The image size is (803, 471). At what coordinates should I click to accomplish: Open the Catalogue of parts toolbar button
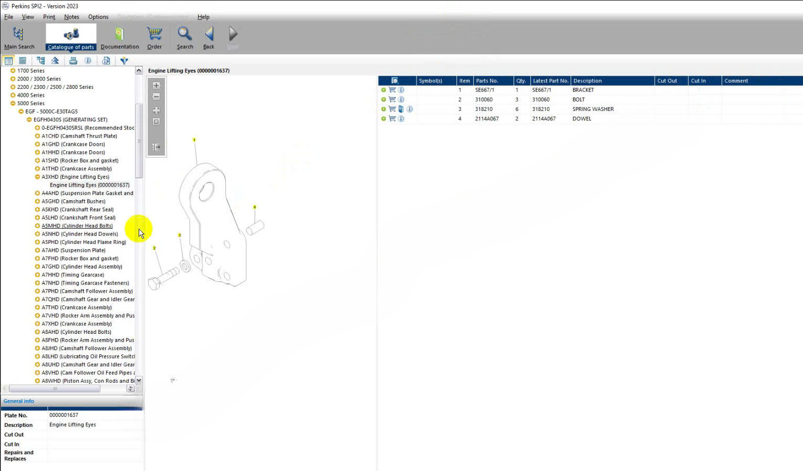tap(71, 37)
